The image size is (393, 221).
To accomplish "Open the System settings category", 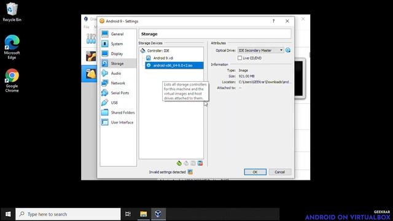I will click(x=119, y=44).
